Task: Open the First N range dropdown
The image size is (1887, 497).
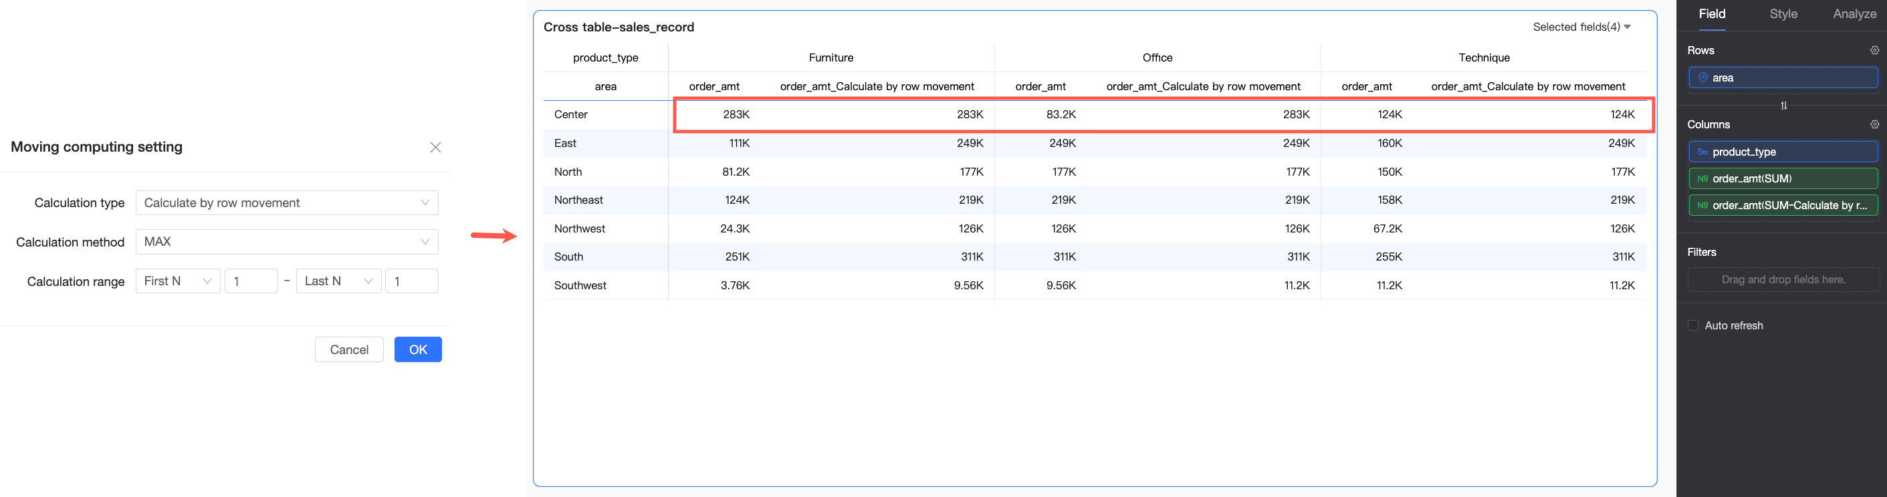Action: coord(178,281)
